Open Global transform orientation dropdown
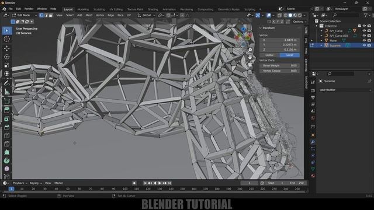Screen dimensions: 374x210 pos(146,15)
